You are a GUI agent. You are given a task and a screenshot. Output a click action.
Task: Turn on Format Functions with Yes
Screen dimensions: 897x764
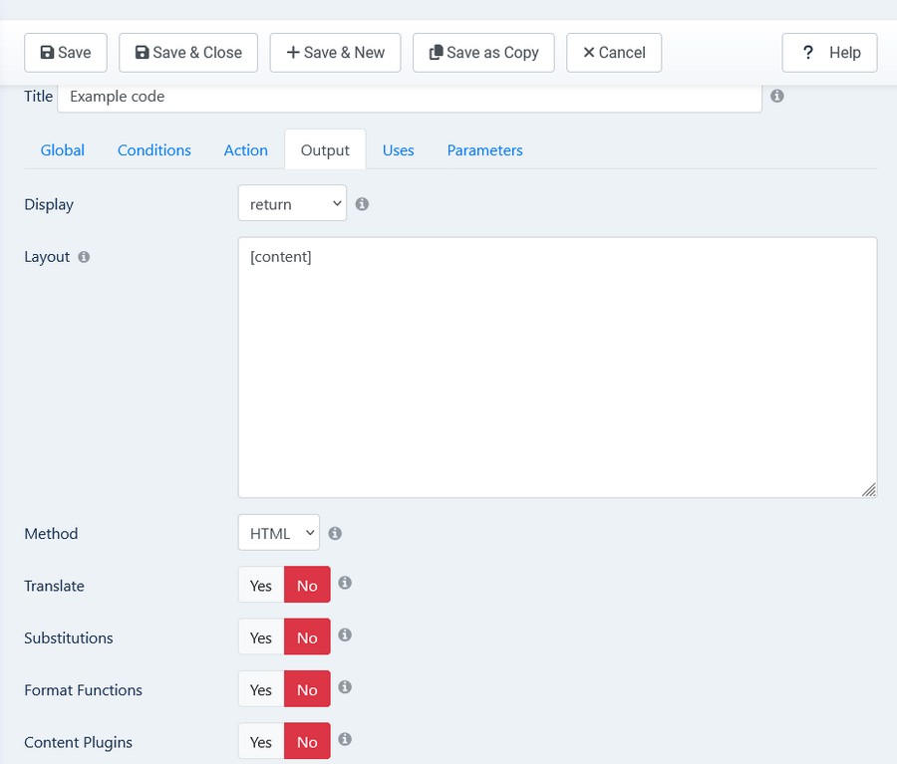click(261, 689)
